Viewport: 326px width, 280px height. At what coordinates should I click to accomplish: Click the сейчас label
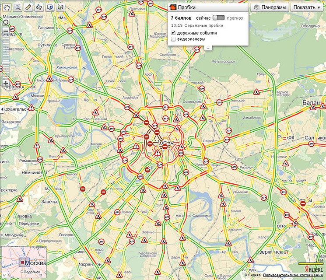point(203,18)
